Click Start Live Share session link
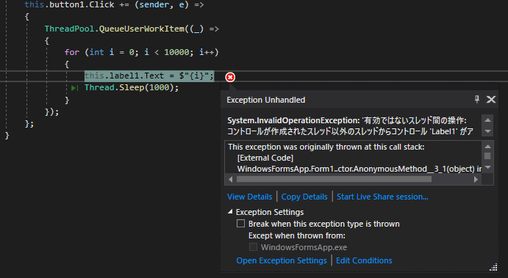508x278 pixels. [382, 197]
